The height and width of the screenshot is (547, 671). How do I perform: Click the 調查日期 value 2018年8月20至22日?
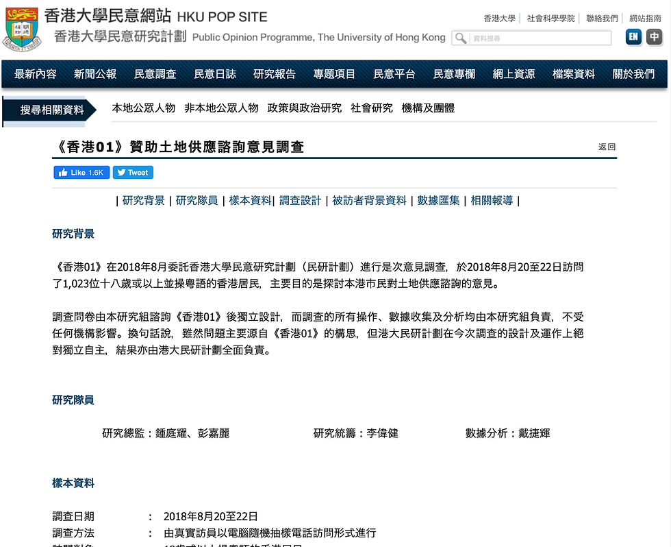(211, 516)
